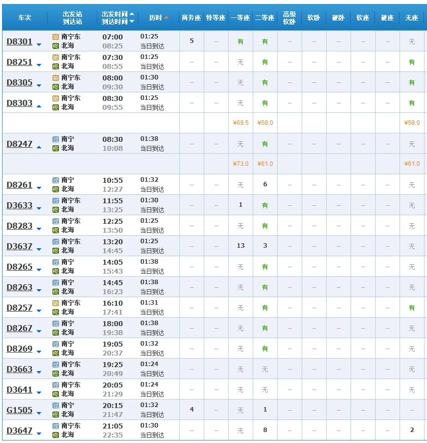Click the 过 badge beside 南宁 in G1505 row
Screen dimensions: 427x443
coord(55,405)
